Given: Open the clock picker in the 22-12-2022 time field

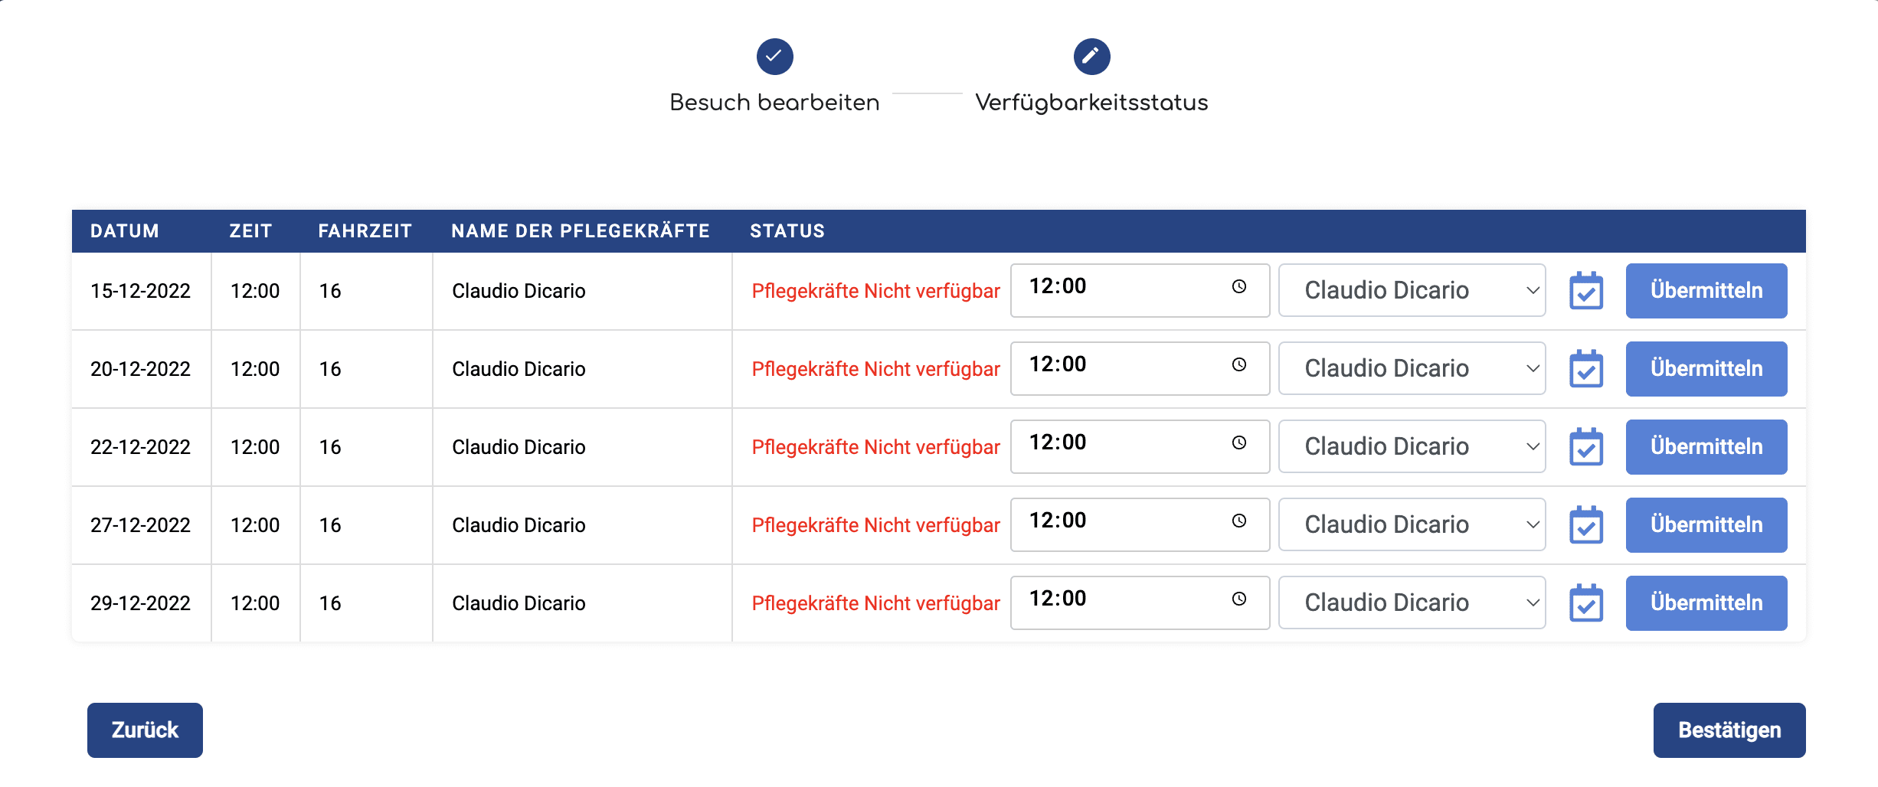Looking at the screenshot, I should [x=1239, y=442].
